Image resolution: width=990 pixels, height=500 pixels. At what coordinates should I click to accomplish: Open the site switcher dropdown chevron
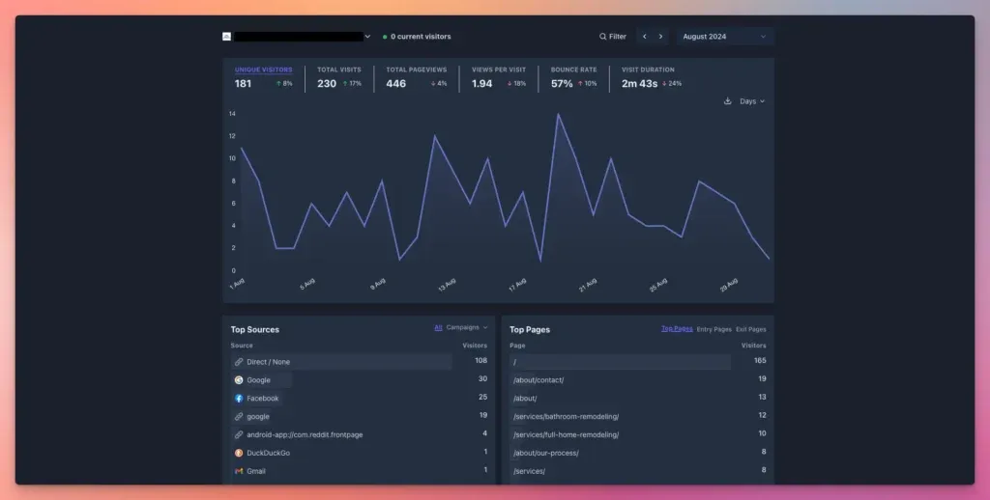367,37
